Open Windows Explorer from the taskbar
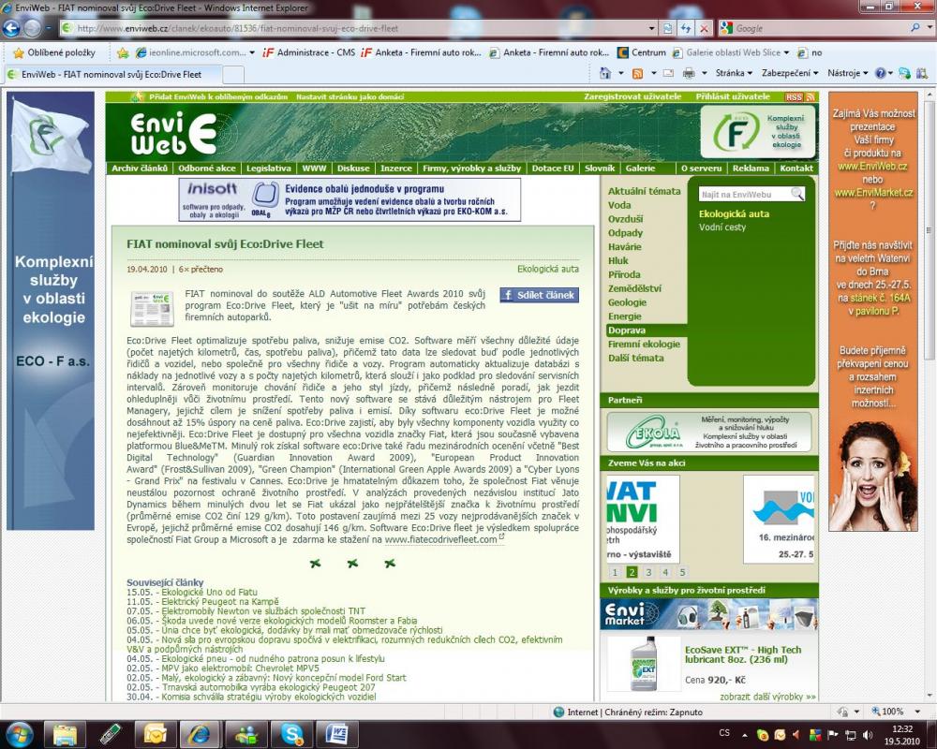 pyautogui.click(x=65, y=733)
